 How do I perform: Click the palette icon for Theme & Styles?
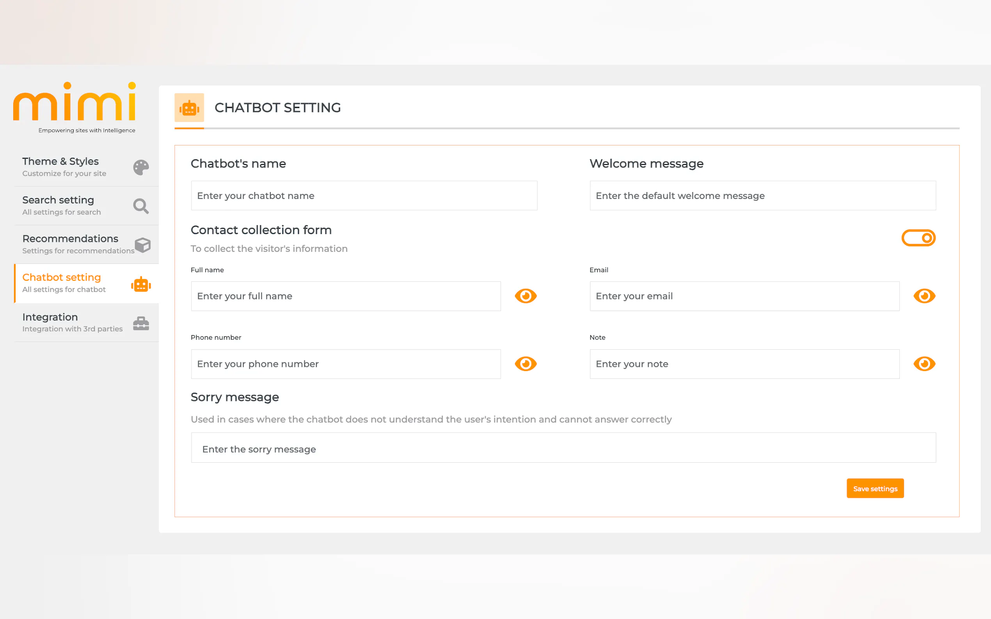[141, 168]
